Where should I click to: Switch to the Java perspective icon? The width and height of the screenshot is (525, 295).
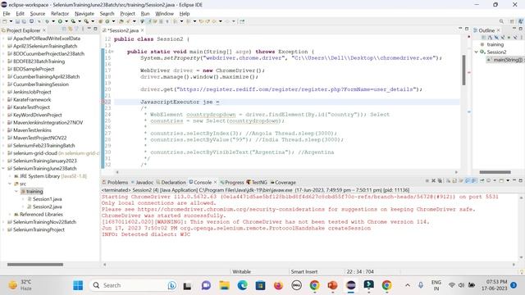tap(521, 21)
